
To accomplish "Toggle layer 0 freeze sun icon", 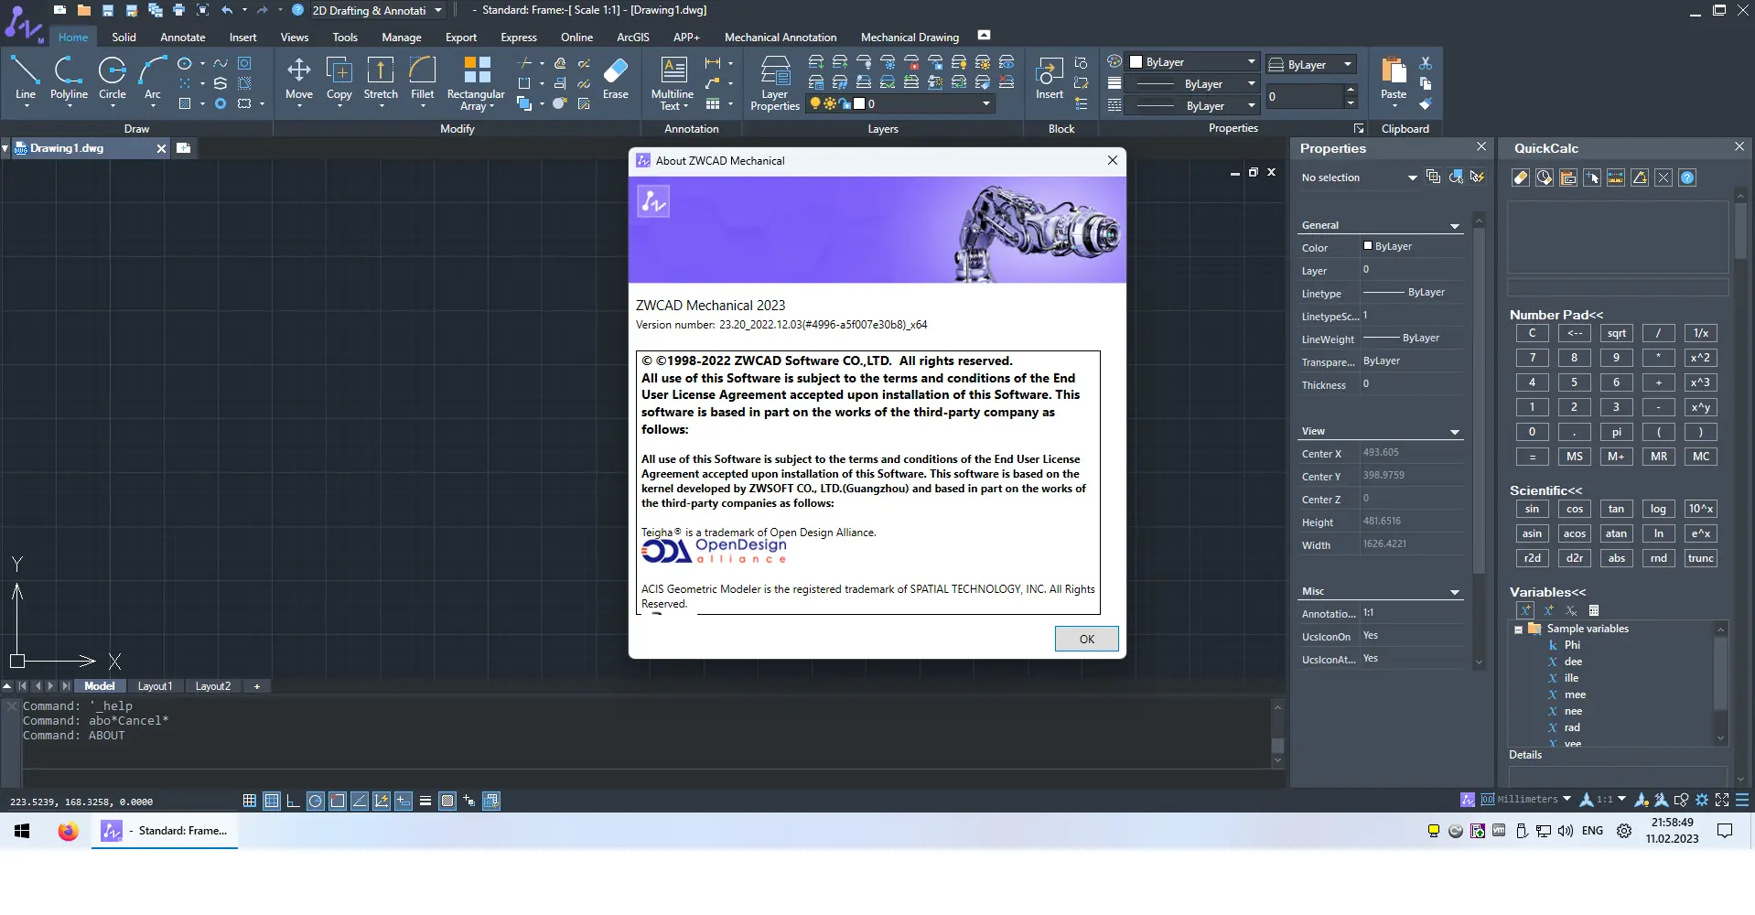I will tap(830, 103).
